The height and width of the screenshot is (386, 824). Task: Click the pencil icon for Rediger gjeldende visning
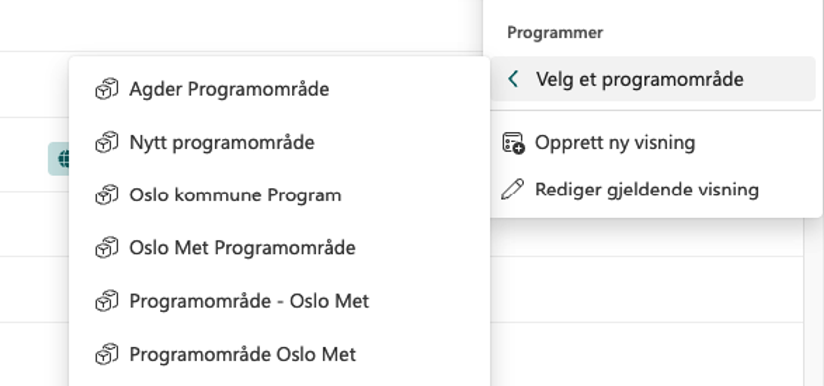pyautogui.click(x=512, y=189)
